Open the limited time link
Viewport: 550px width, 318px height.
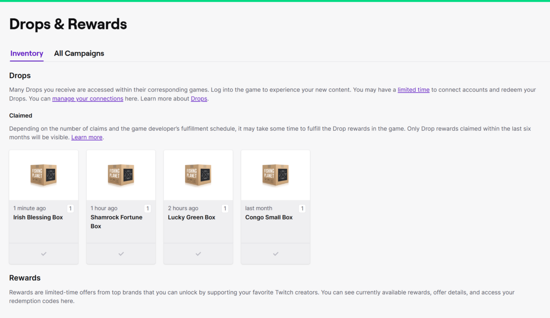click(413, 90)
